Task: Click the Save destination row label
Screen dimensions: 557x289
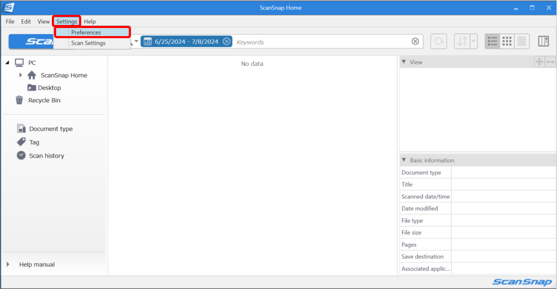Action: [423, 256]
